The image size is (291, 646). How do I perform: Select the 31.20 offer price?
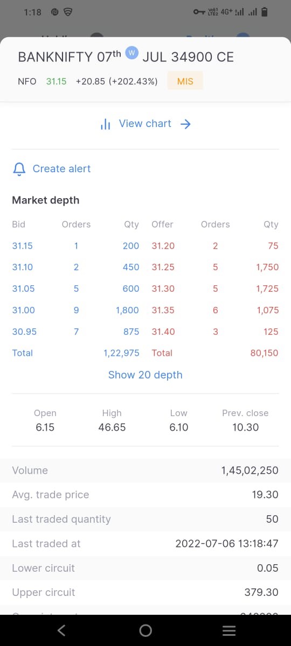pyautogui.click(x=163, y=245)
